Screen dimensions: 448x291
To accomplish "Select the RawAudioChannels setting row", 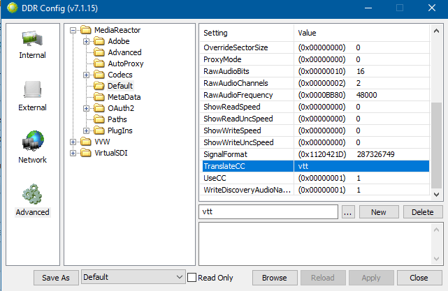I will 316,83.
